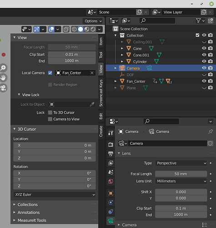This screenshot has height=228, width=216.
Task: Collapse the Lens panel
Action: (119, 153)
